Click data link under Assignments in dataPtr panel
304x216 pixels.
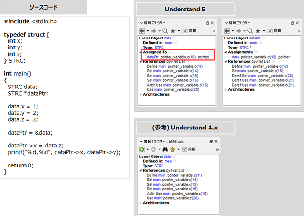tap(236, 57)
